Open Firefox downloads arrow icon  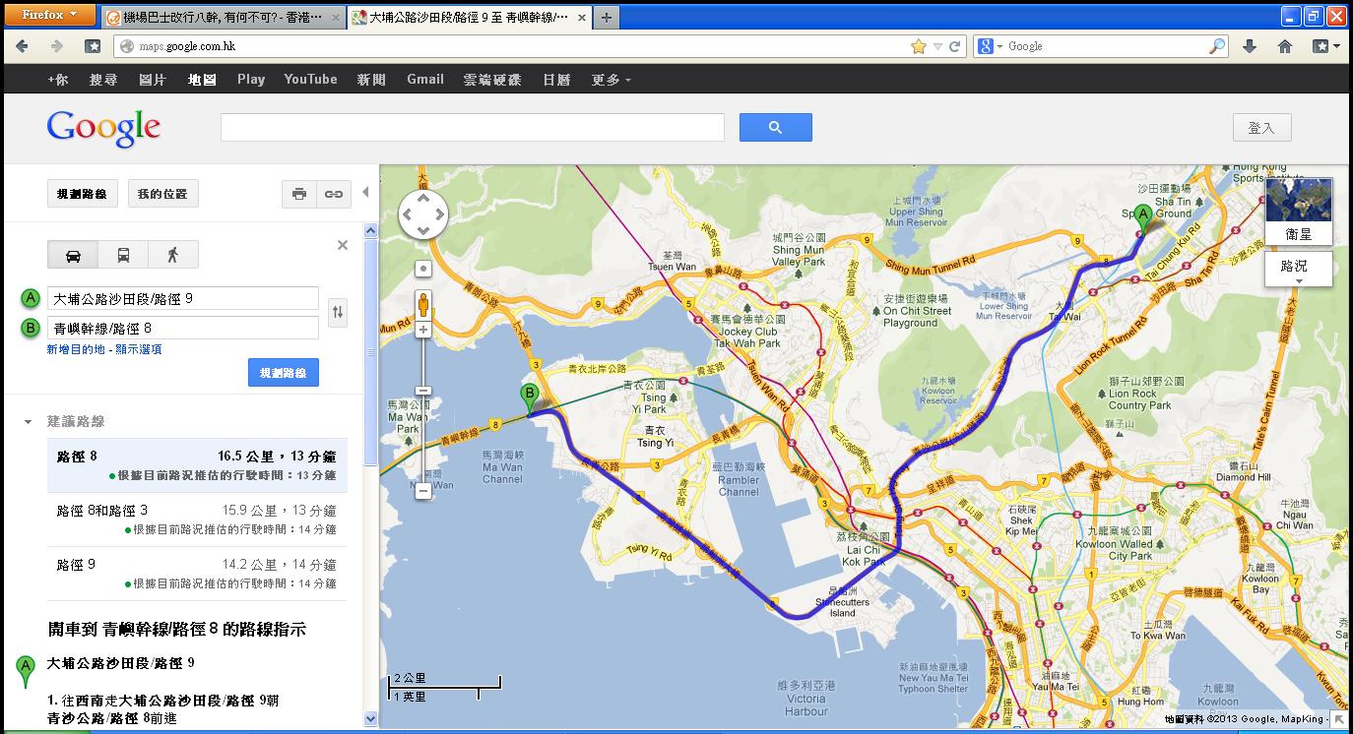coord(1250,46)
